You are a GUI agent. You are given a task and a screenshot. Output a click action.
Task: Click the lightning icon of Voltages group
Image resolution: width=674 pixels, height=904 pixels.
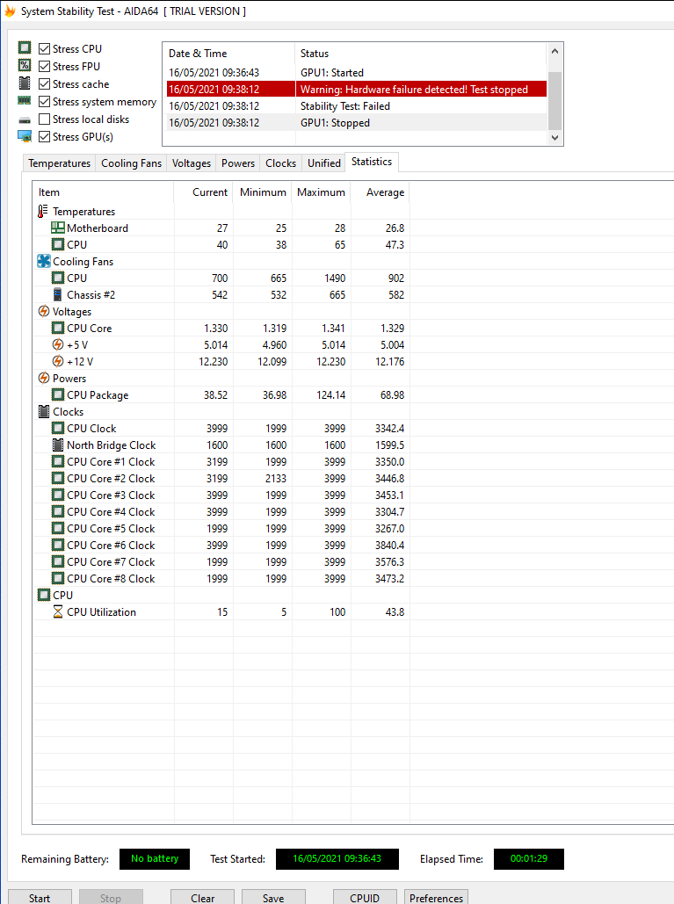[44, 311]
